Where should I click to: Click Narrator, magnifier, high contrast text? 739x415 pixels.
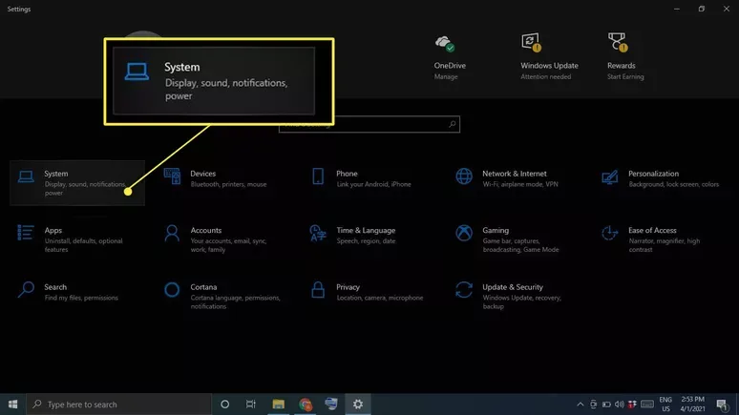(x=665, y=245)
